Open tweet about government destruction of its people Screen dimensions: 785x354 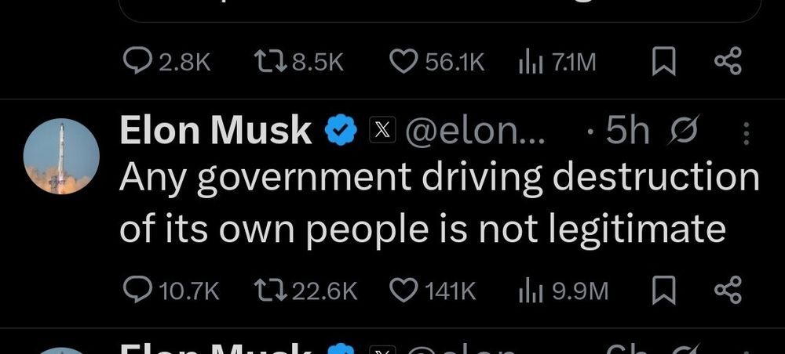point(439,202)
